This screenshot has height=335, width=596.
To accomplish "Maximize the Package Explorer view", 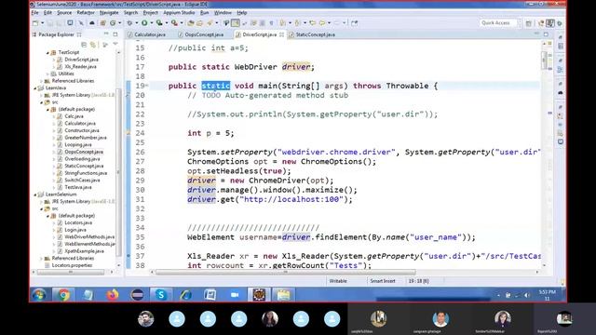I will click(115, 34).
